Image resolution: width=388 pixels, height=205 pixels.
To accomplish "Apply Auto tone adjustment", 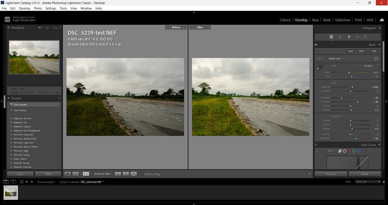I will coord(351,51).
